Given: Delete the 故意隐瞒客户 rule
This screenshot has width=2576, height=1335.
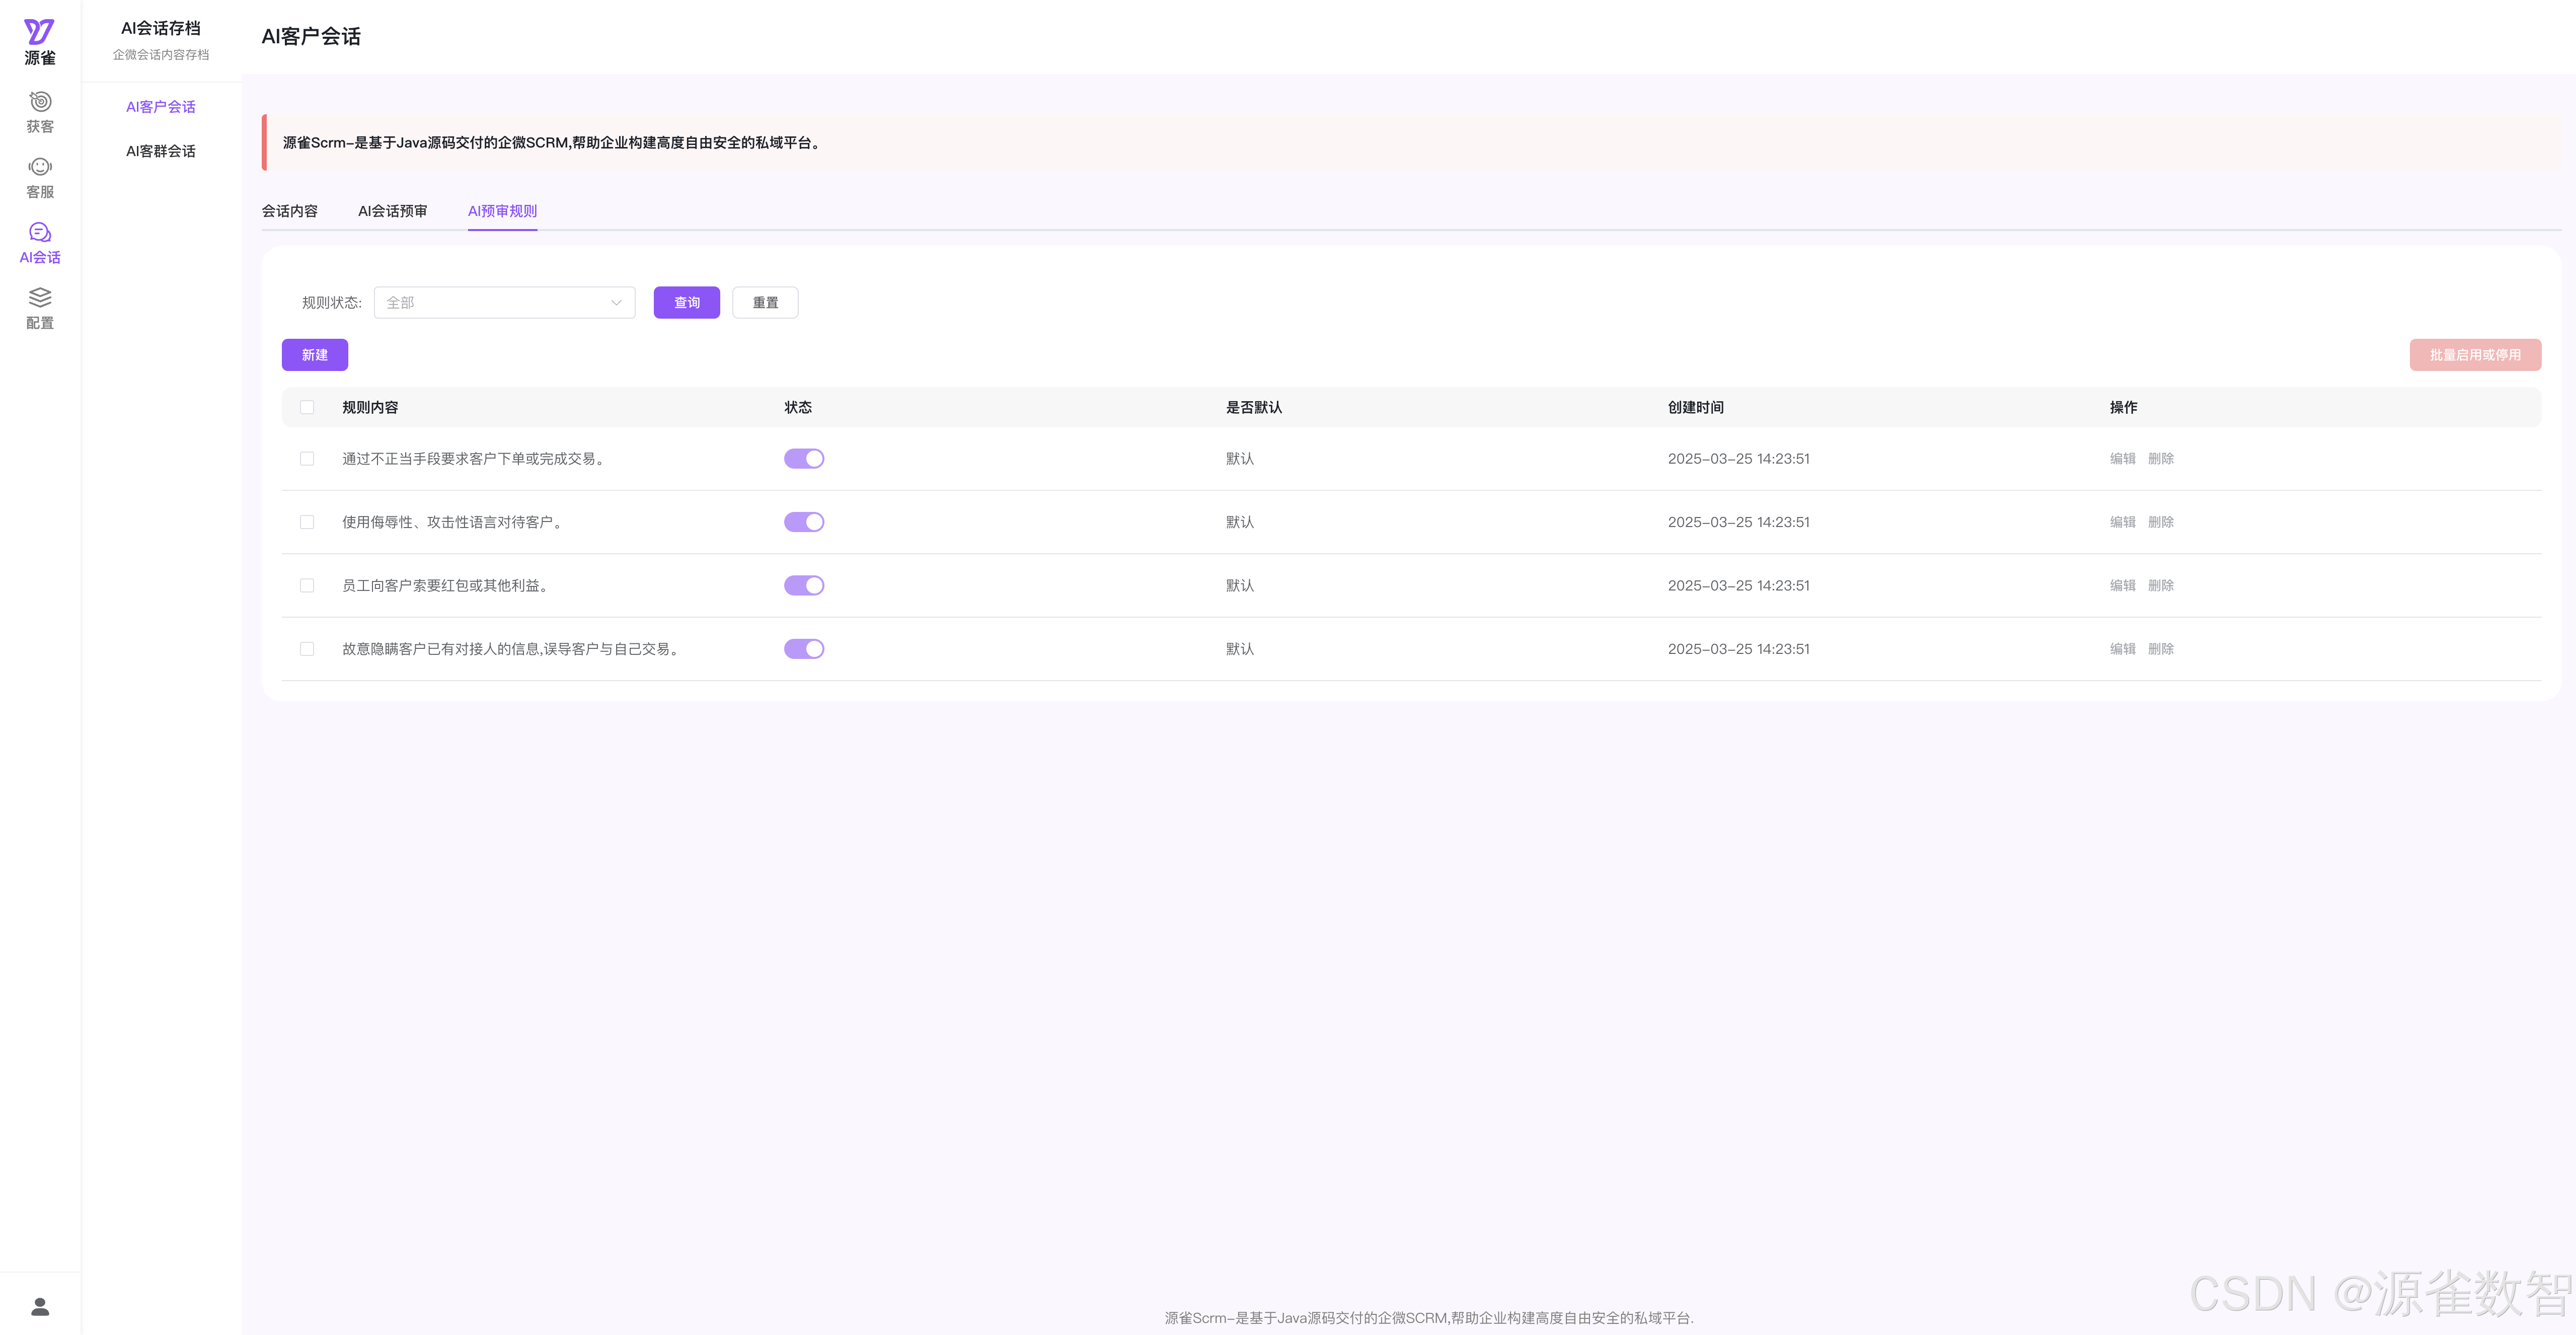Looking at the screenshot, I should click(2160, 649).
